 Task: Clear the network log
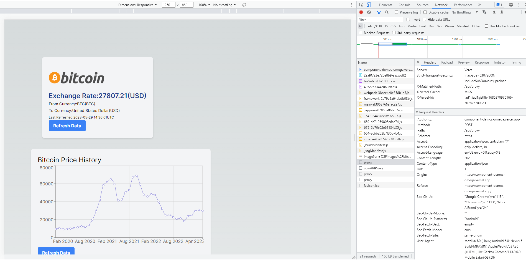[369, 12]
